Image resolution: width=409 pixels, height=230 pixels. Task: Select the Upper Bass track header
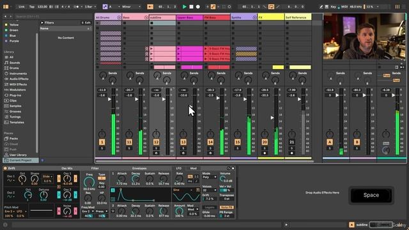[x=189, y=17]
